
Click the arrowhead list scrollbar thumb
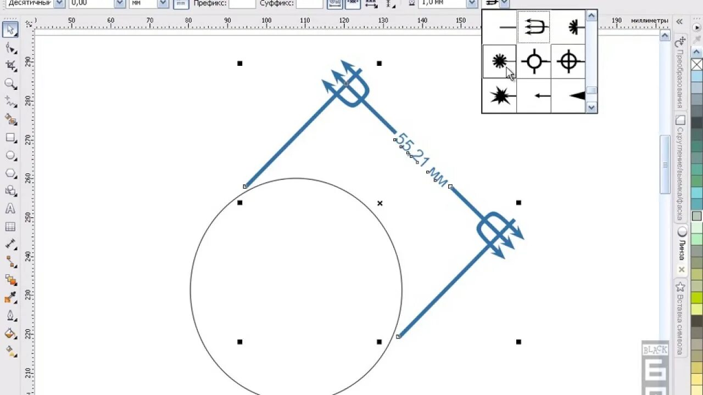[592, 90]
